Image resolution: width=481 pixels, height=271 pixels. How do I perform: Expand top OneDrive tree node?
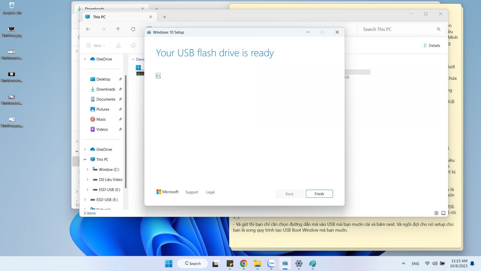point(85,59)
